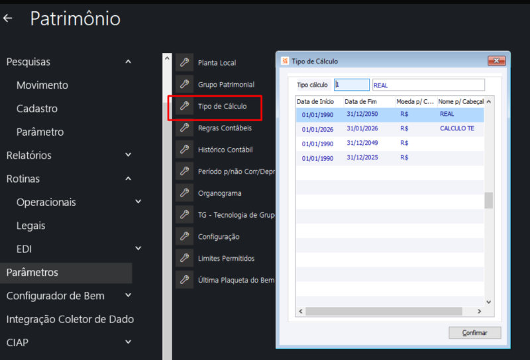Viewport: 530px width, 360px height.
Task: Click the wrench icon for Configuração
Action: (x=185, y=236)
